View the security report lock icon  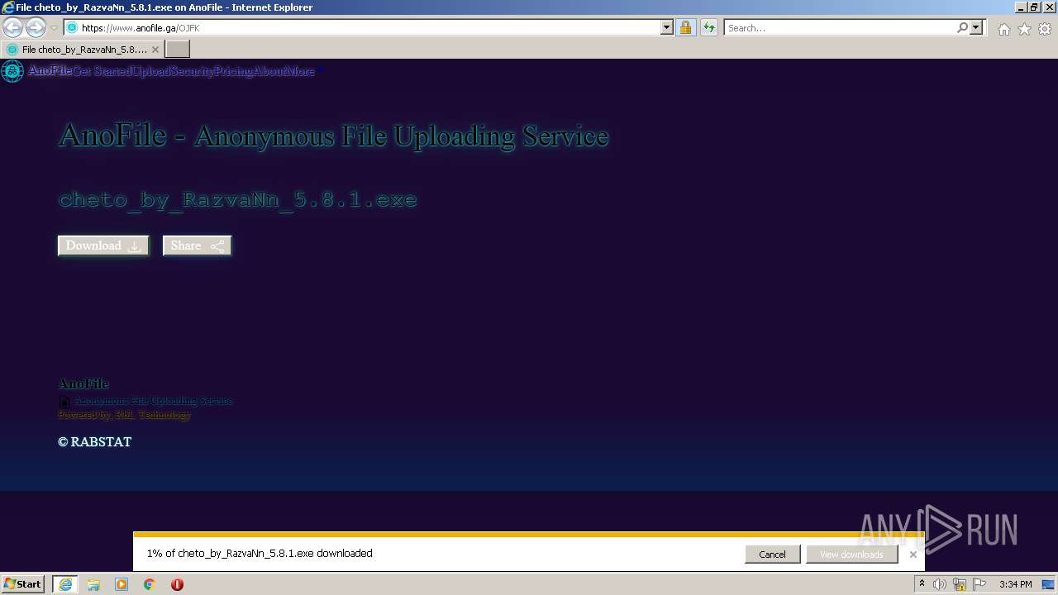click(x=685, y=27)
